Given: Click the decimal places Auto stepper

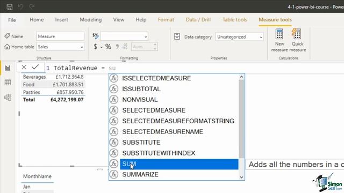Looking at the screenshot, I should (155, 47).
